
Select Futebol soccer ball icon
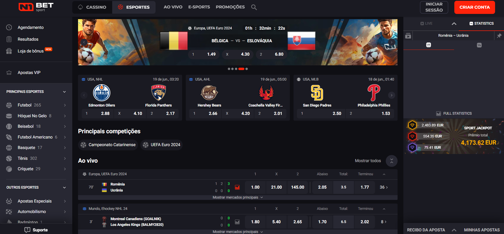tap(9, 105)
